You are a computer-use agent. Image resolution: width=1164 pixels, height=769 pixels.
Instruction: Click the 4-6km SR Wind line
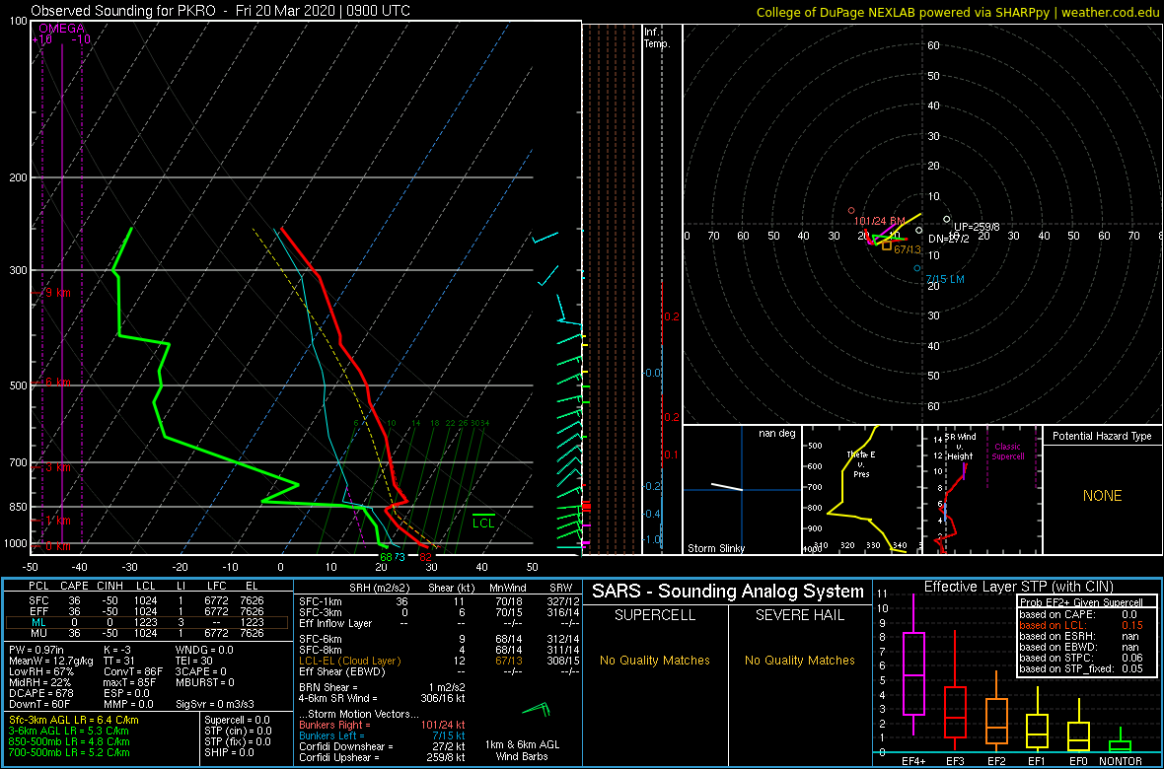point(381,698)
